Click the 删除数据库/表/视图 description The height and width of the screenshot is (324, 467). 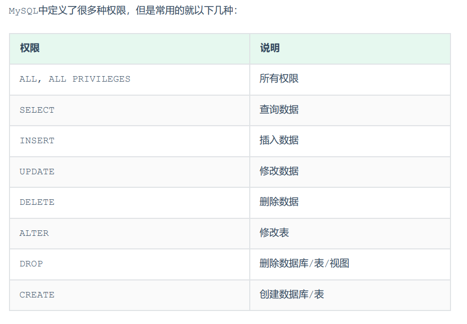[304, 263]
